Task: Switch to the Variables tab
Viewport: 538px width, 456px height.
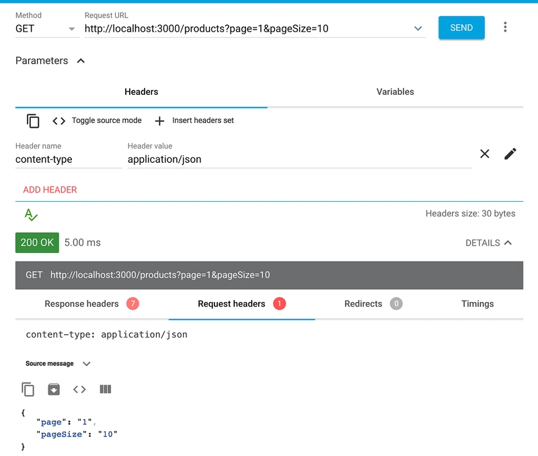Action: click(x=395, y=92)
